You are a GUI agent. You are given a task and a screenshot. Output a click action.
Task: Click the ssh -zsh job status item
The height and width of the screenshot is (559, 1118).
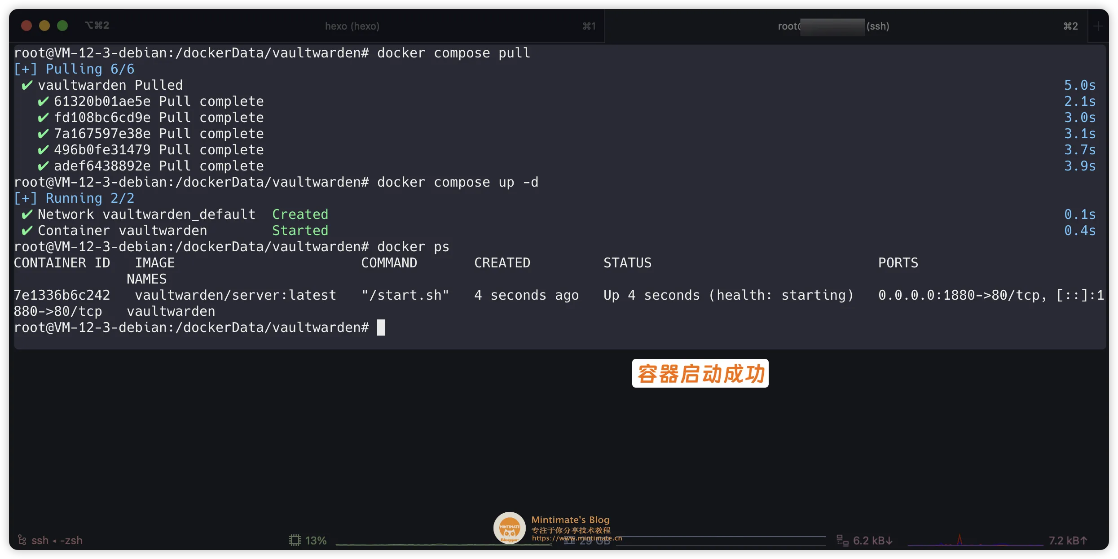click(50, 540)
